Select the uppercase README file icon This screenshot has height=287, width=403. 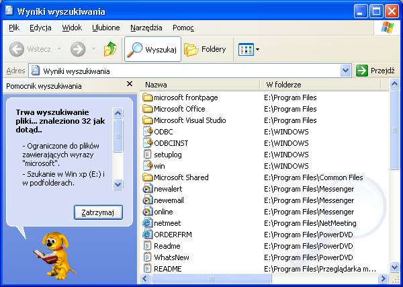tap(147, 269)
